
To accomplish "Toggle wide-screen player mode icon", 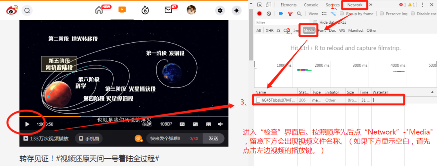I will (182, 124).
